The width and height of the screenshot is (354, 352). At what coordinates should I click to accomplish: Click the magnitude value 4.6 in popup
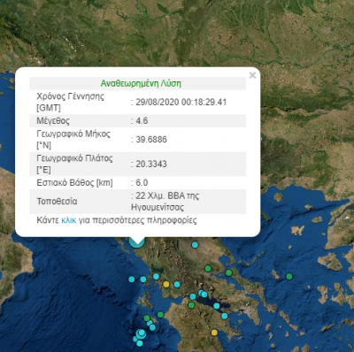pos(142,121)
